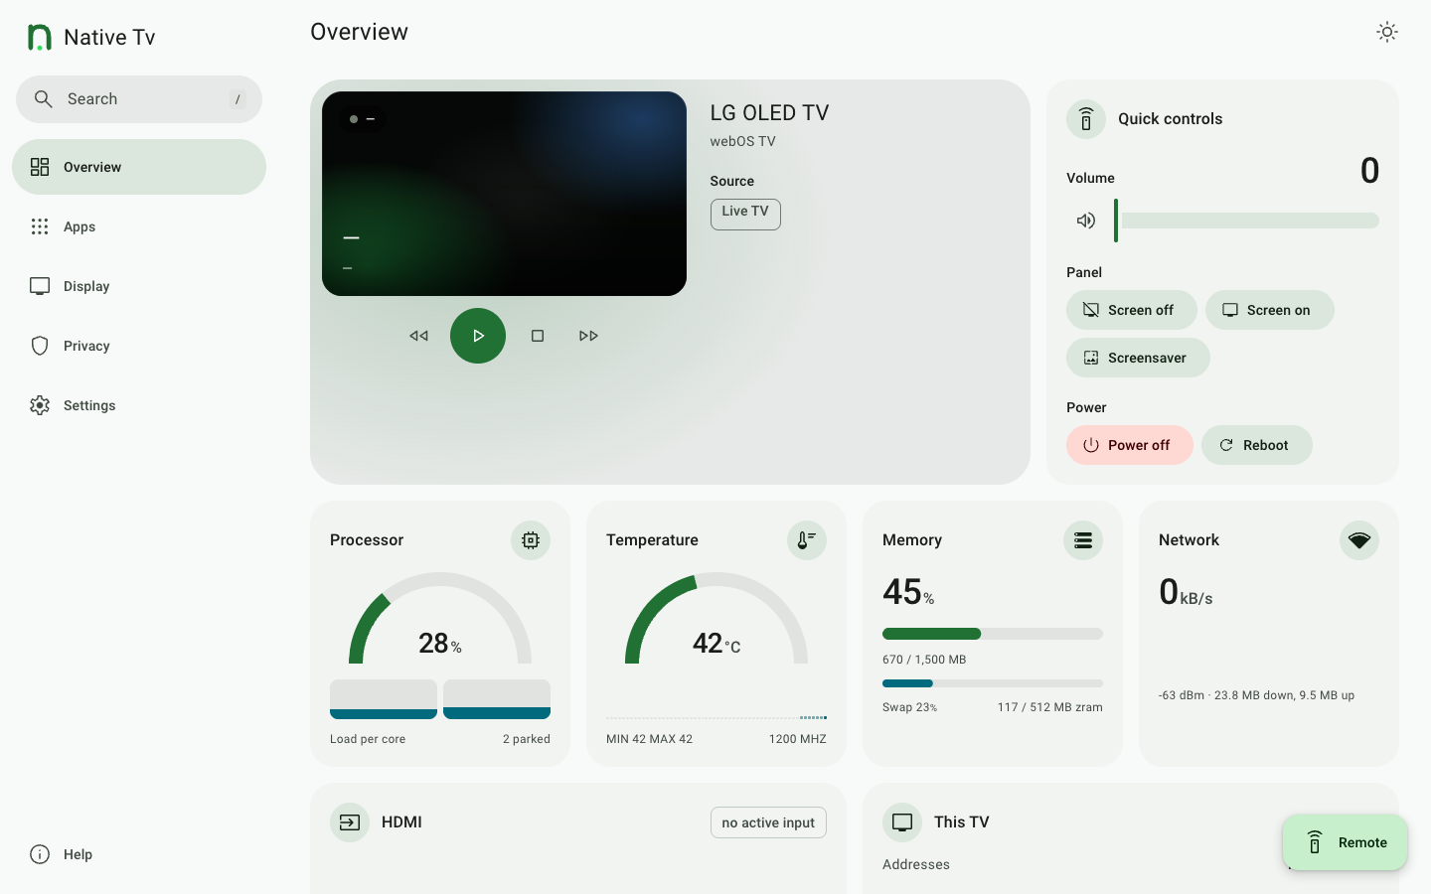Screen dimensions: 1431x894
Task: Click the HDMI input icon
Action: tap(350, 822)
